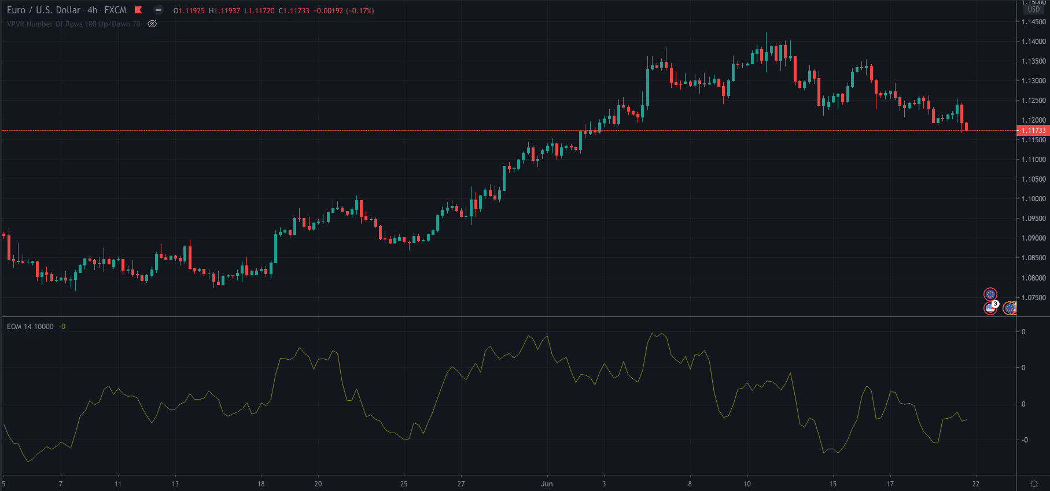Open the USD currency selector
The width and height of the screenshot is (1050, 491).
(1034, 9)
